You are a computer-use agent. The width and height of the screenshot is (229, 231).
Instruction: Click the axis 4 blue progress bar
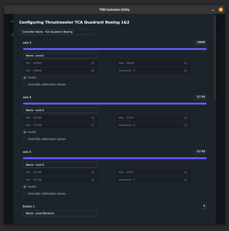pos(115,104)
